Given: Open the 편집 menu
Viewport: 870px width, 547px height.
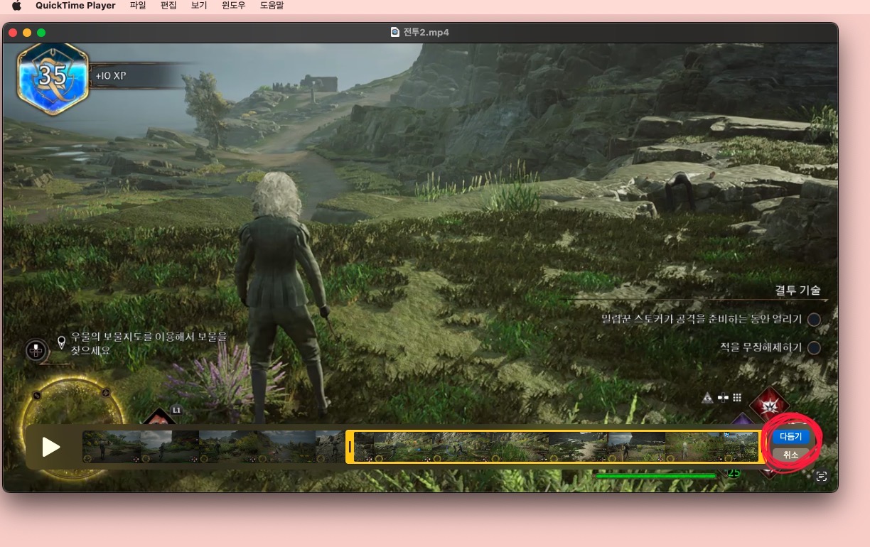Looking at the screenshot, I should (x=168, y=6).
